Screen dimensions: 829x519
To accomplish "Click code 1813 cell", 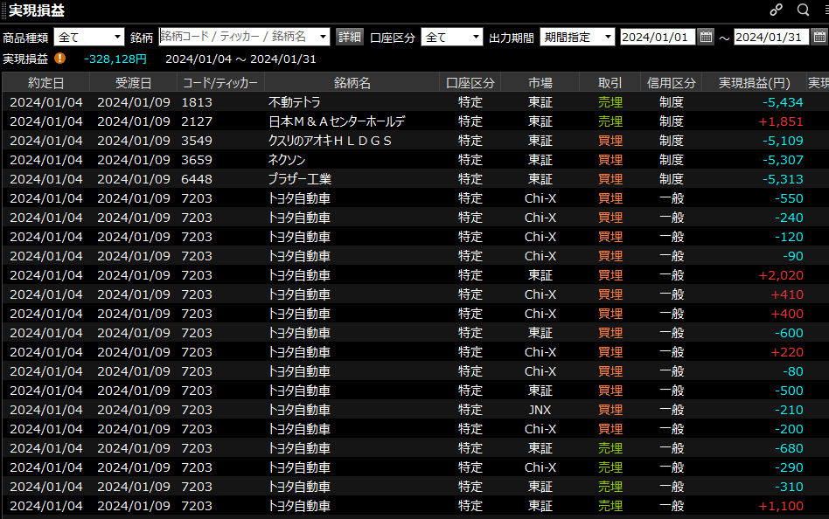I will (197, 102).
